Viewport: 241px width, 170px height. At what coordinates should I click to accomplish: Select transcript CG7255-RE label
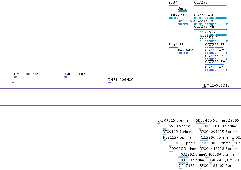(x=204, y=27)
